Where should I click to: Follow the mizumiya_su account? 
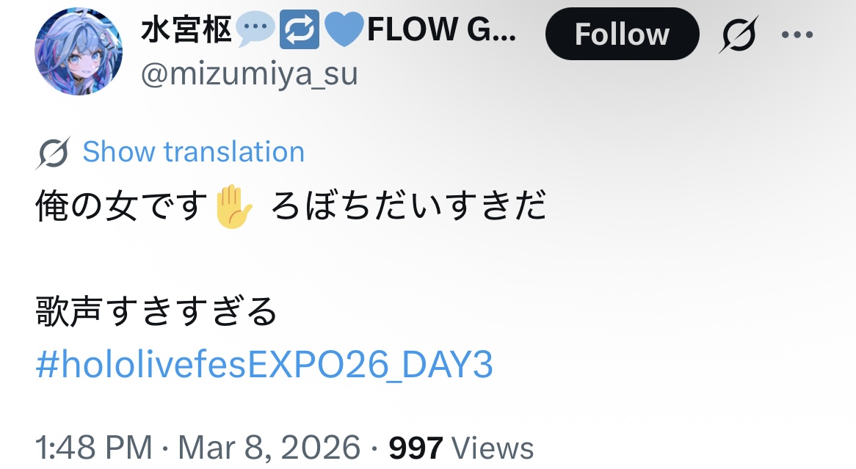622,34
